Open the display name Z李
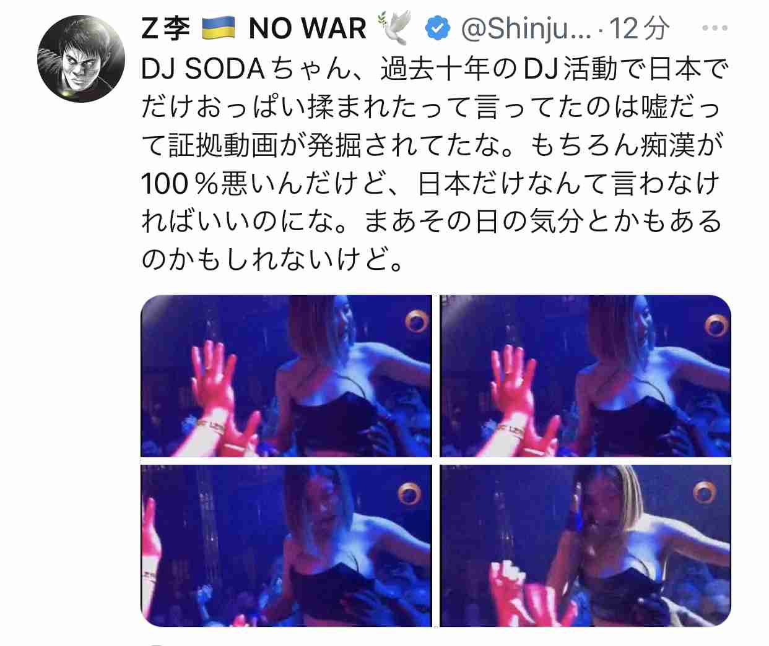769x646 pixels. coord(166,28)
